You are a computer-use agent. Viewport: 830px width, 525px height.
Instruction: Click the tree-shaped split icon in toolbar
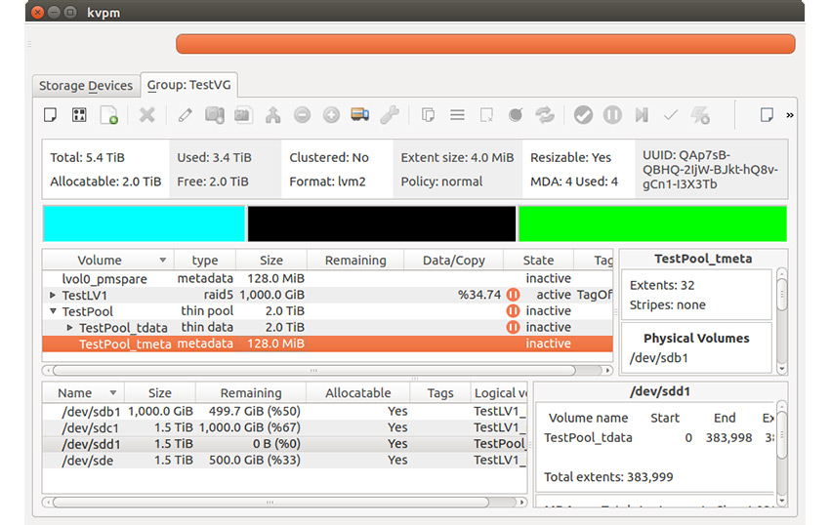click(x=272, y=115)
